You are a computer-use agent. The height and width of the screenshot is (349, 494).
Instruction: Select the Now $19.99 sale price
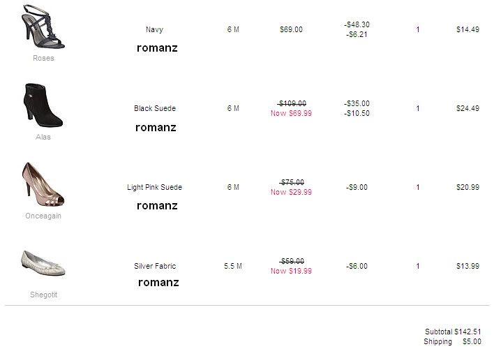tap(291, 271)
